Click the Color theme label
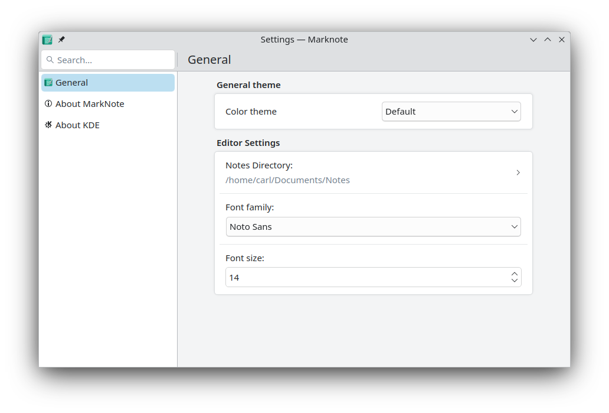 click(x=251, y=112)
